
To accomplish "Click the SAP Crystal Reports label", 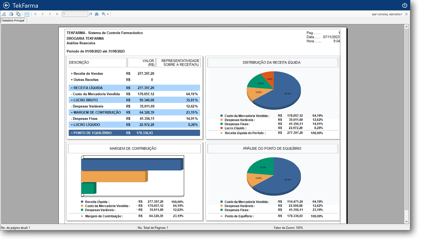I will tap(387, 14).
